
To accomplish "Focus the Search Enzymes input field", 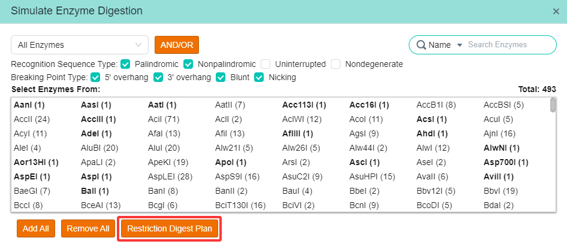I will click(x=508, y=45).
